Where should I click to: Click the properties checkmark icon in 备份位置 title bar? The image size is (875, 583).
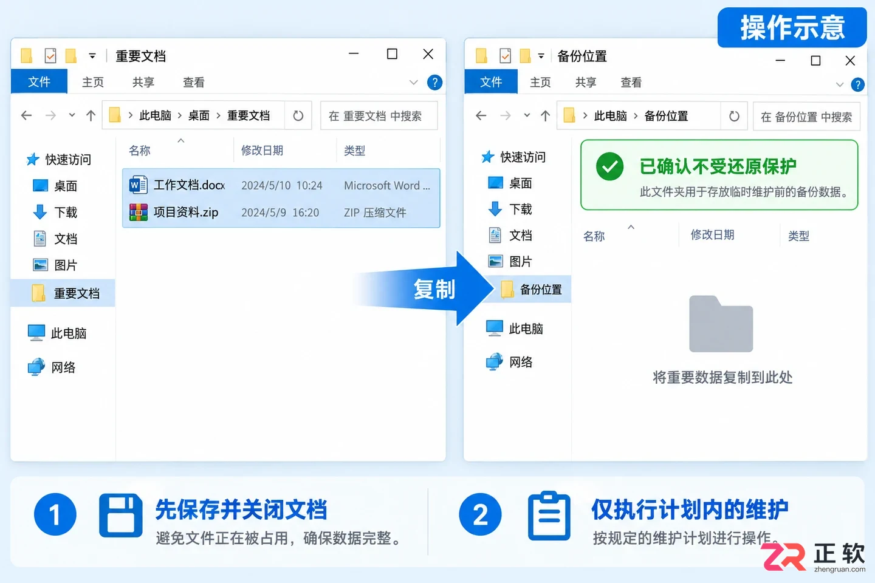(x=505, y=56)
